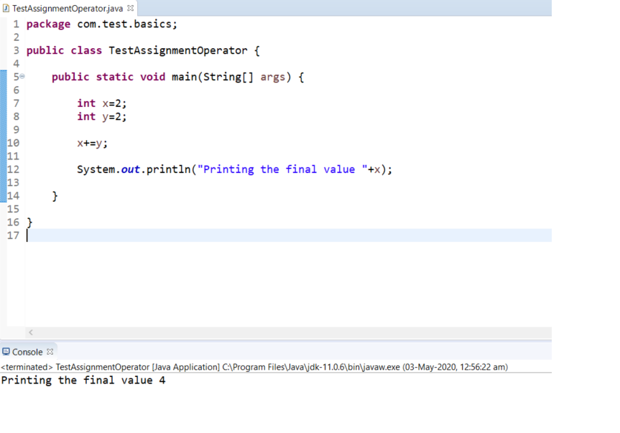Screen dimensions: 620x433
Task: Click line number 1 in the gutter
Action: click(x=16, y=24)
